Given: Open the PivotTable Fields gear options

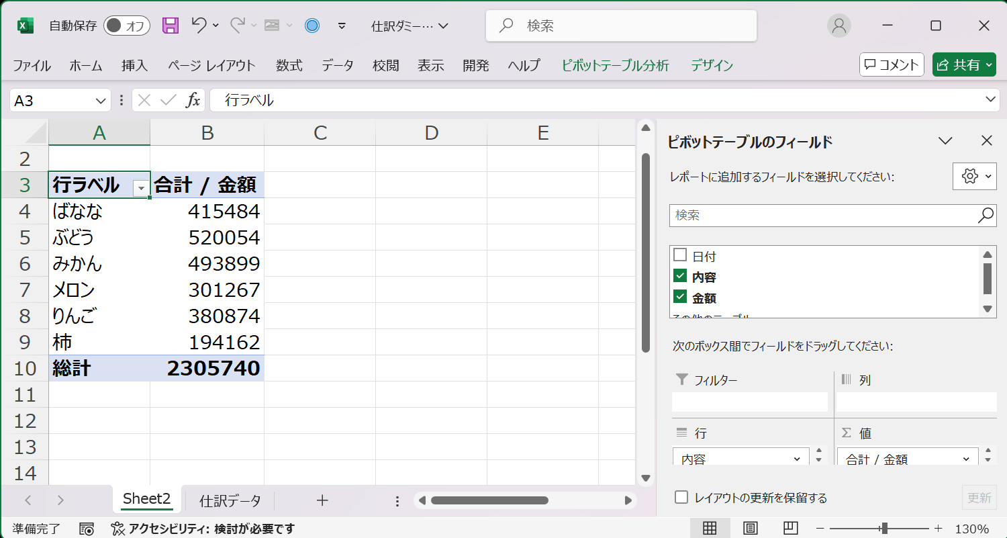Looking at the screenshot, I should click(971, 177).
